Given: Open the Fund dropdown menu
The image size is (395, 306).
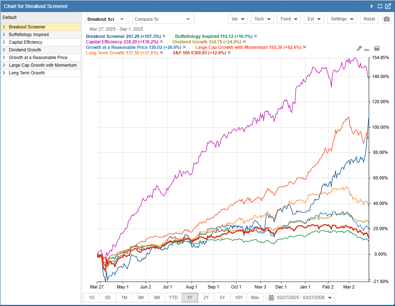Looking at the screenshot, I should click(x=289, y=19).
